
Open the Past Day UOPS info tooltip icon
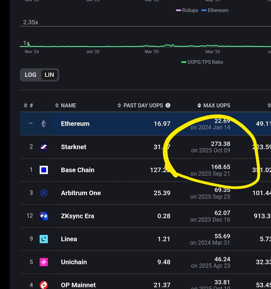pyautogui.click(x=168, y=105)
